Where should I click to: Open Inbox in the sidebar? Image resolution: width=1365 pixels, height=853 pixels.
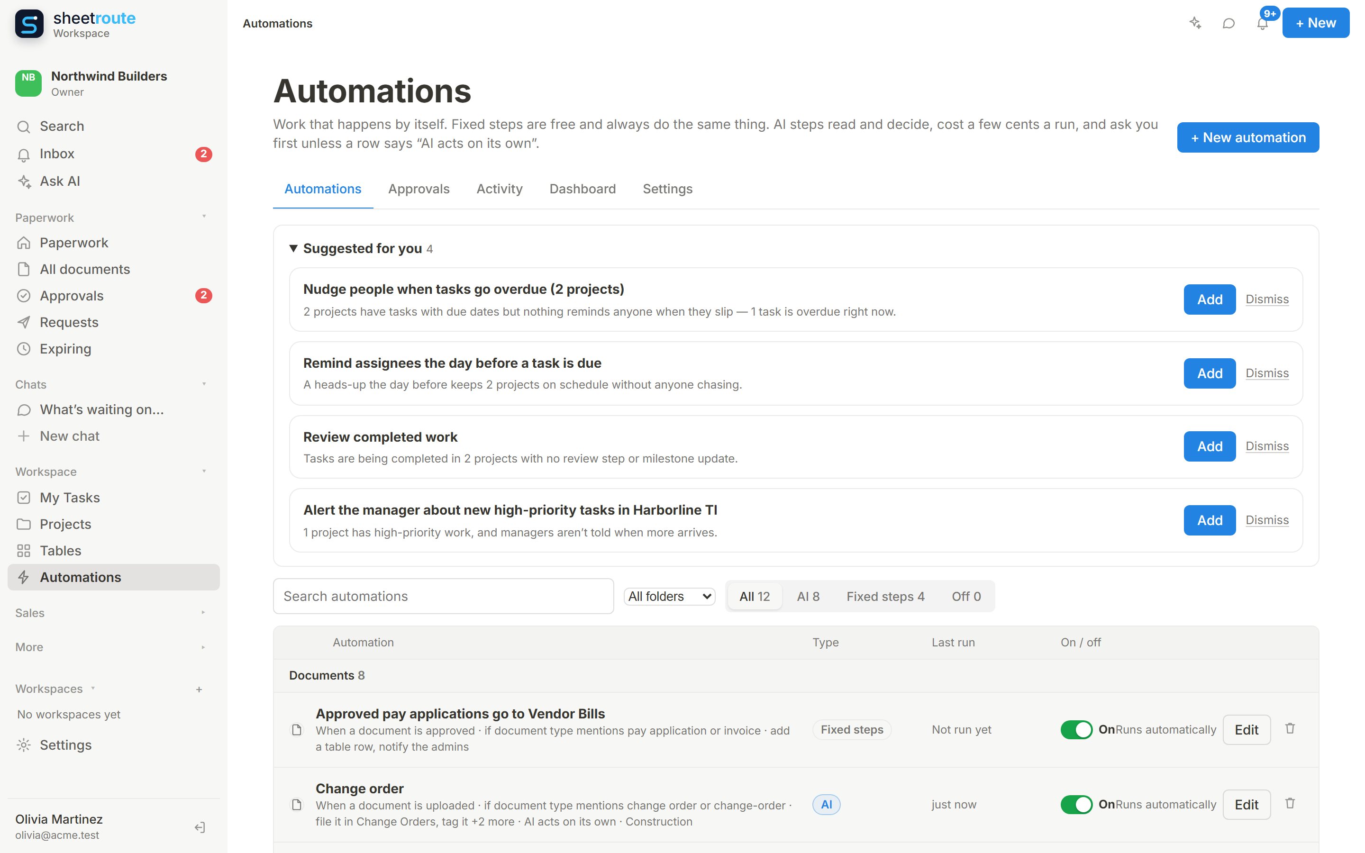[113, 154]
